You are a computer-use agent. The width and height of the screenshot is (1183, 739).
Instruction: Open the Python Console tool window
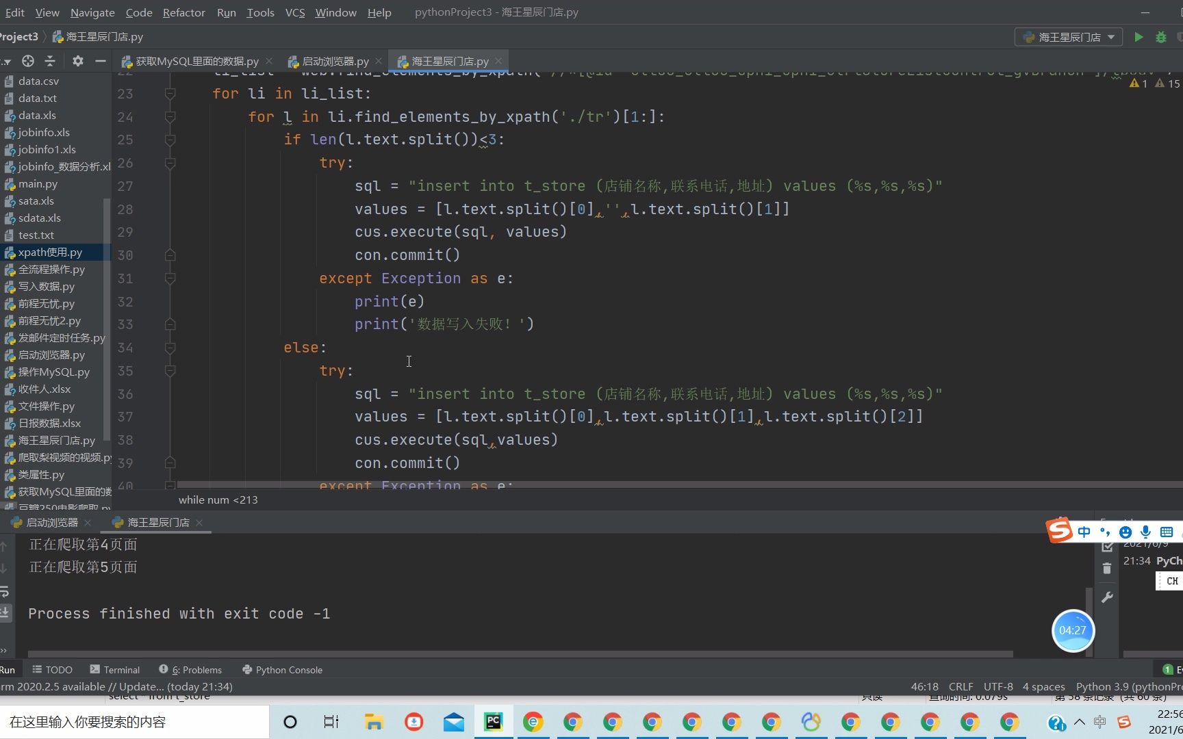click(282, 669)
